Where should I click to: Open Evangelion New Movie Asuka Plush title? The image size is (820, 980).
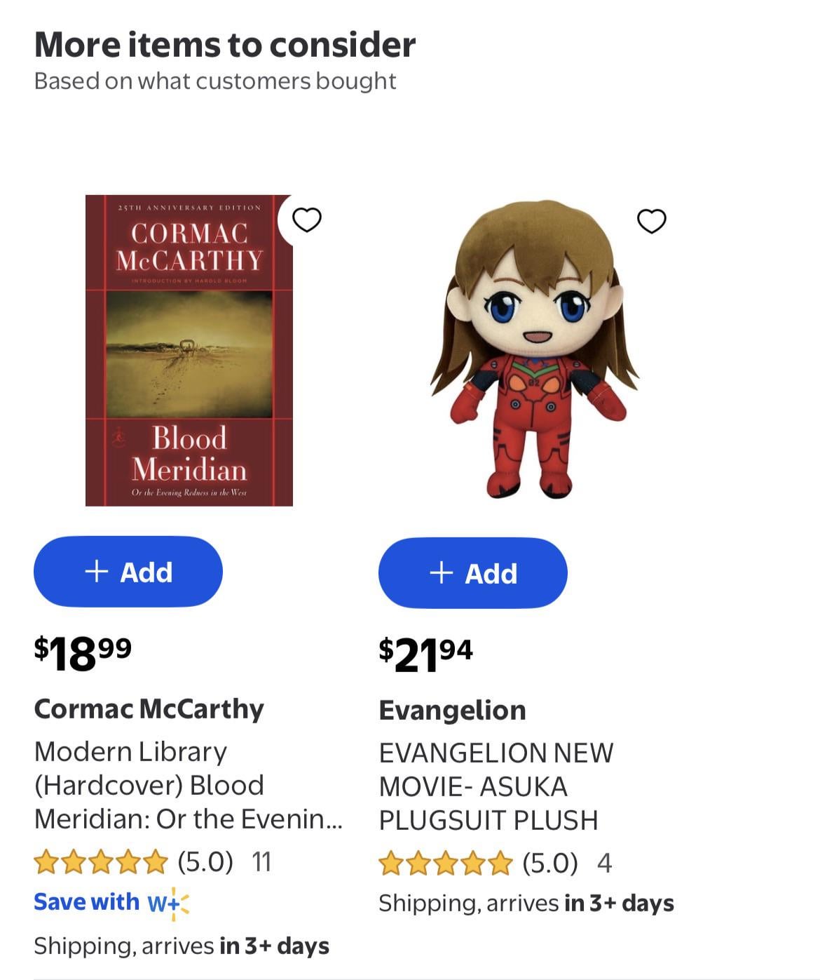(496, 786)
